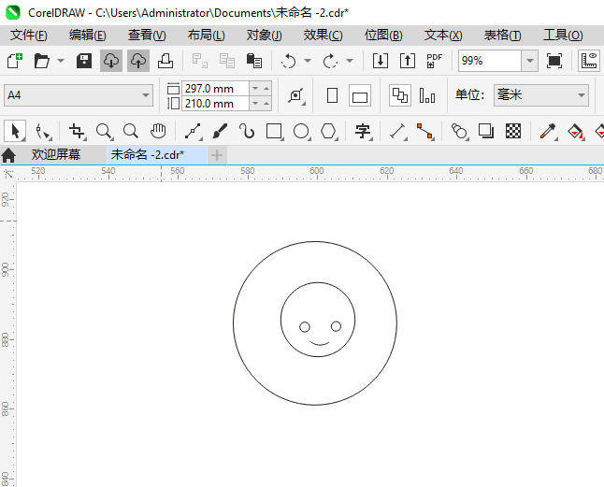604x487 pixels.
Task: Click the Print icon
Action: (165, 61)
